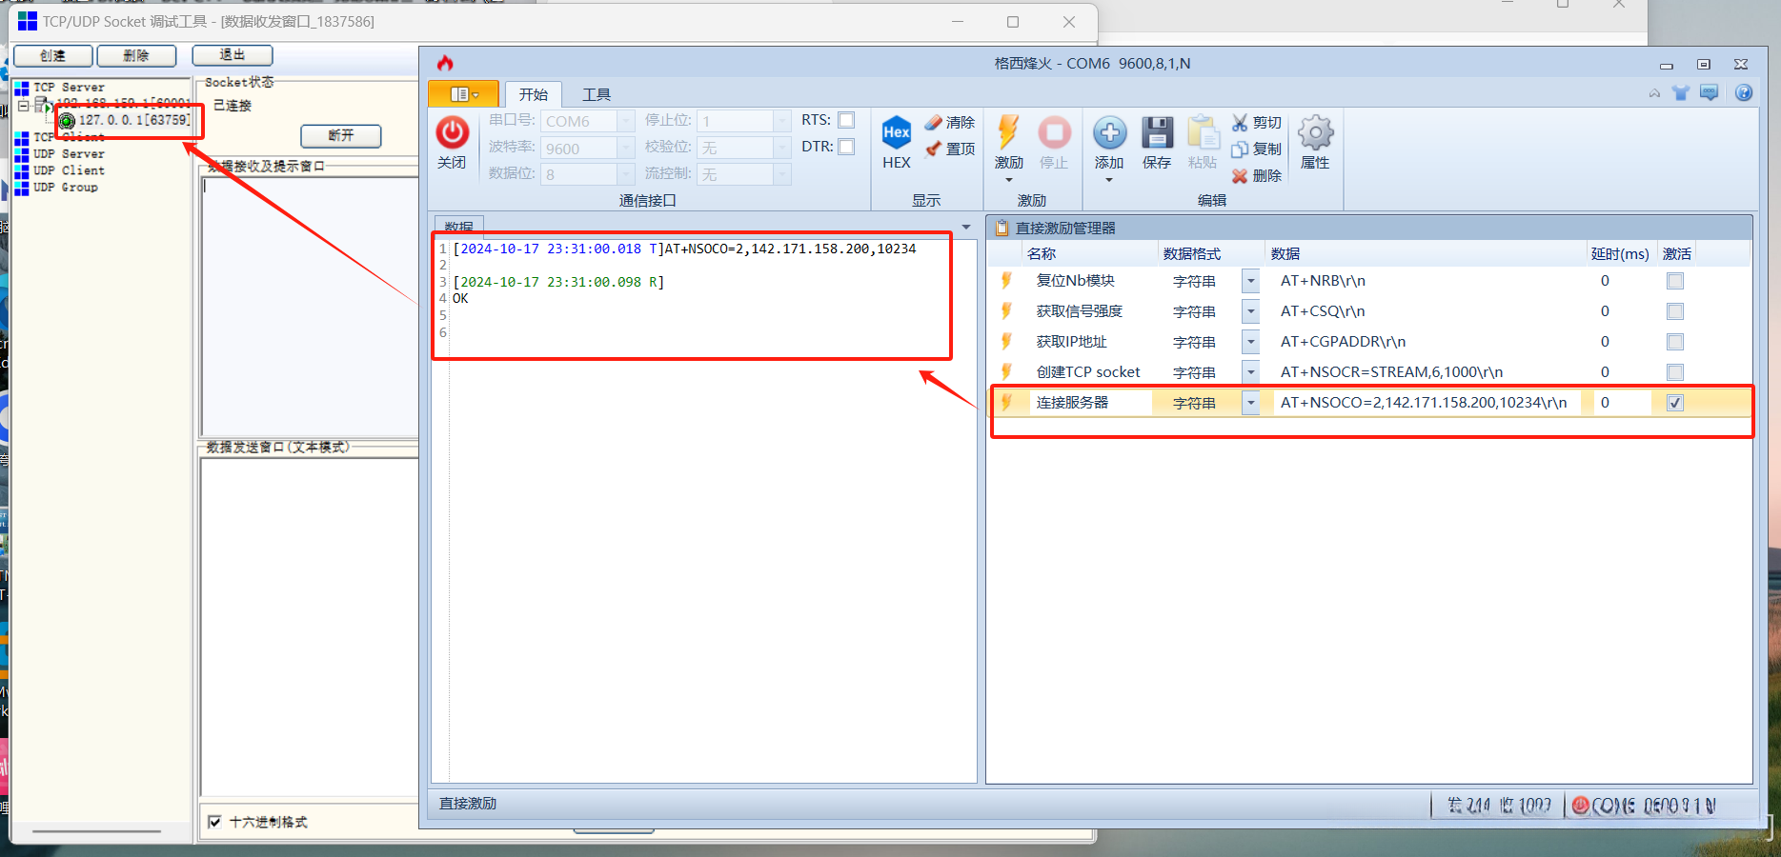The image size is (1781, 857).
Task: Click lightning icon of 创建TCP socket row
Action: [x=1006, y=371]
